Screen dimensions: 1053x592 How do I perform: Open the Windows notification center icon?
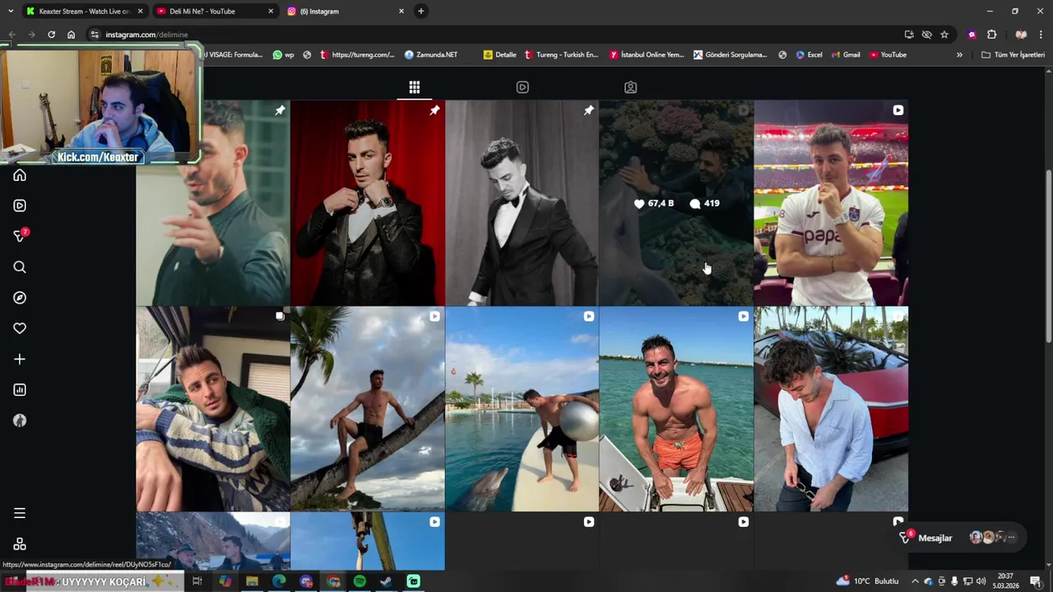pos(1036,581)
